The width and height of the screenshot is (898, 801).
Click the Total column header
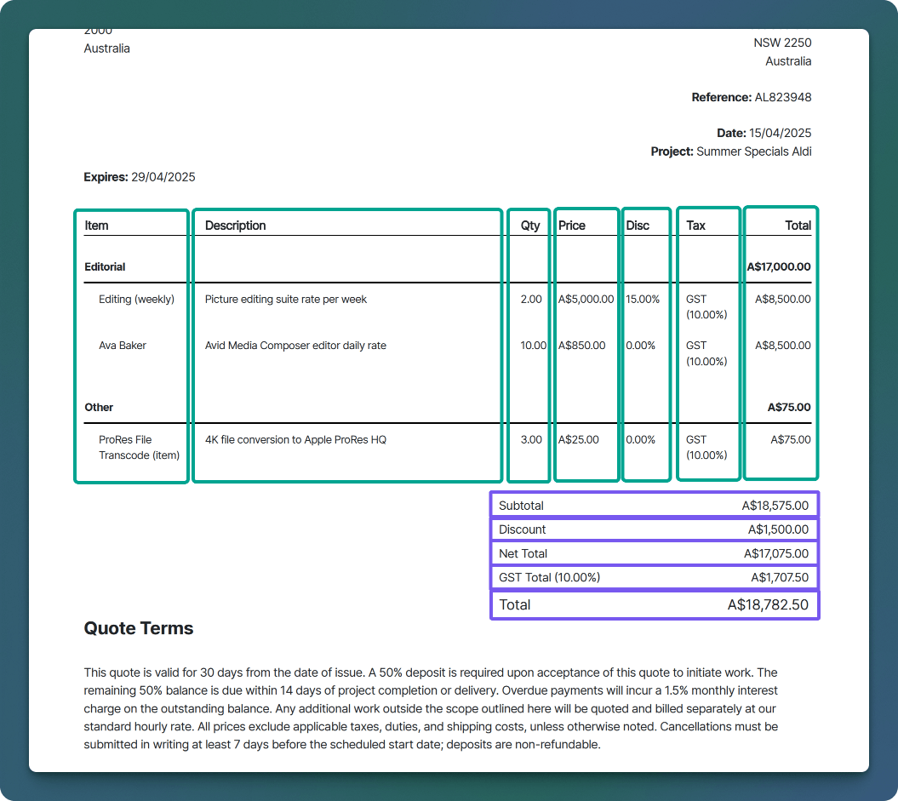(798, 226)
